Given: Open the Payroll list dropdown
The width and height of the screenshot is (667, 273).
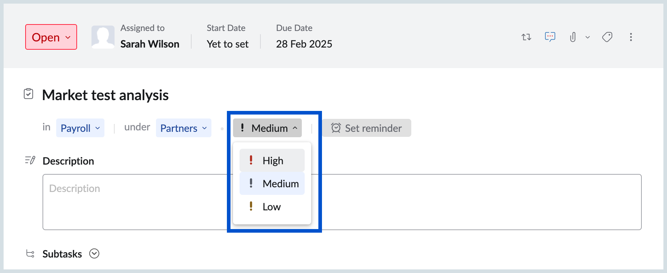Looking at the screenshot, I should tap(80, 128).
